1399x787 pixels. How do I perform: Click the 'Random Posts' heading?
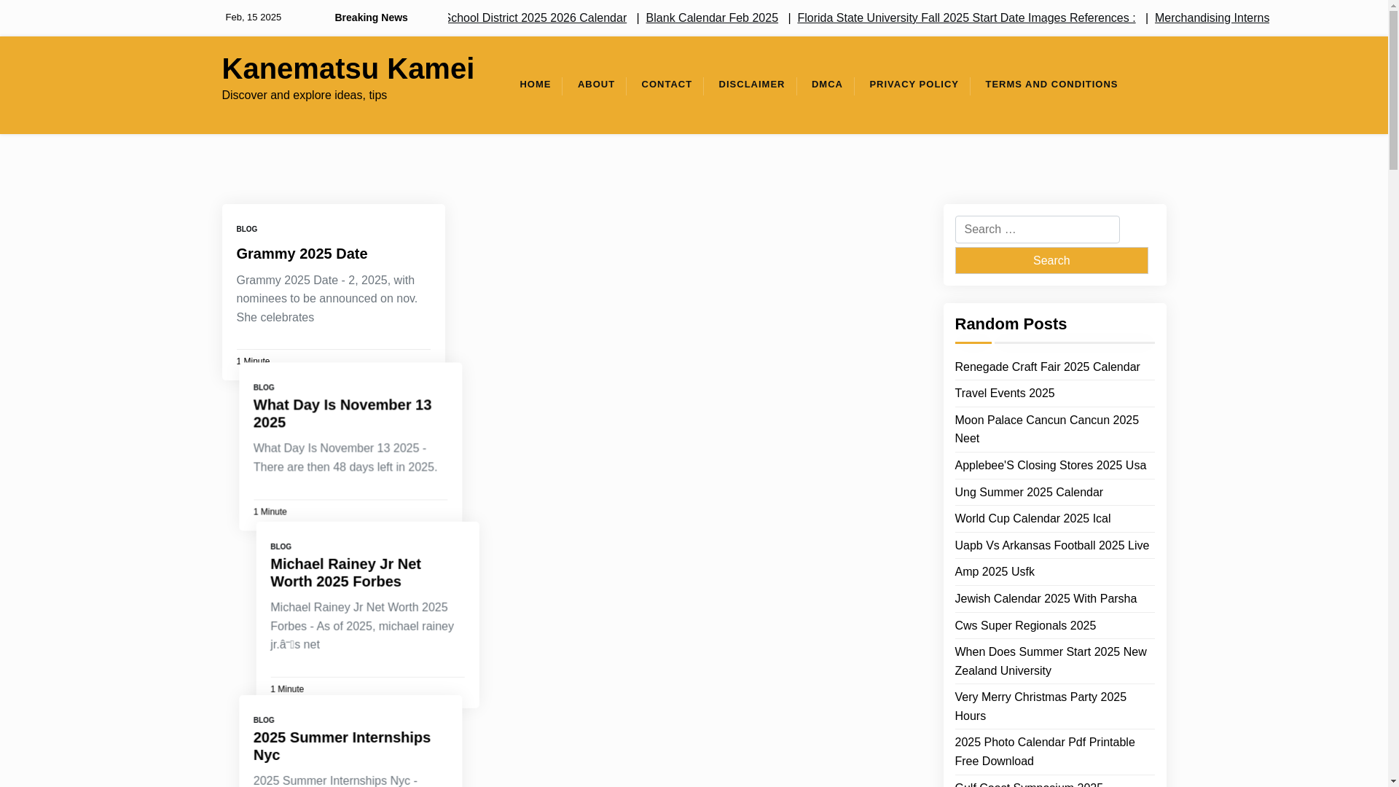(1010, 324)
